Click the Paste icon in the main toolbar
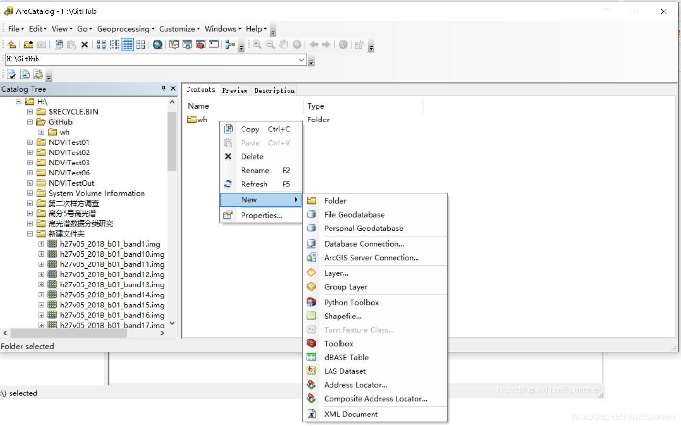681x426 pixels. pyautogui.click(x=71, y=44)
